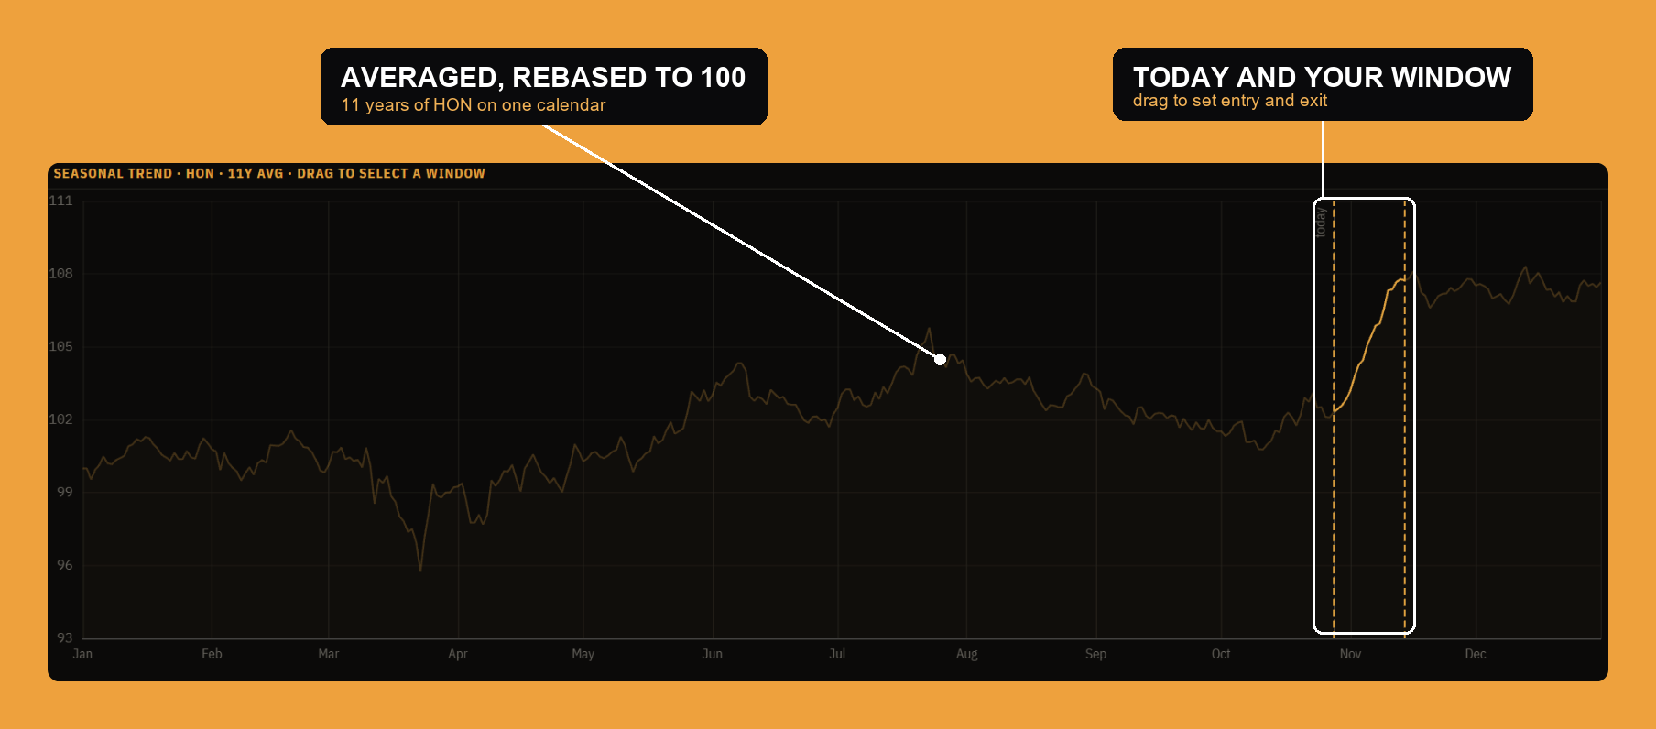Click the "93" y-axis value
Image resolution: width=1656 pixels, height=729 pixels.
click(65, 637)
